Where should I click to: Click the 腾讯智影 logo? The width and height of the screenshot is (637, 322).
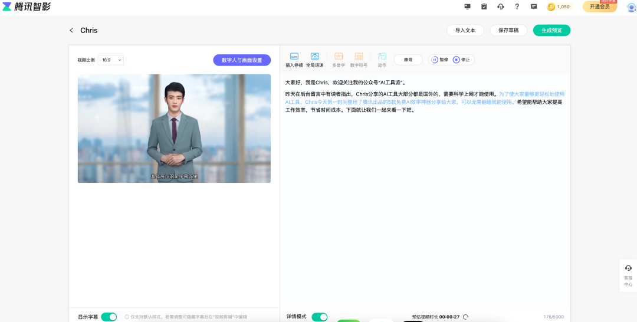(27, 6)
